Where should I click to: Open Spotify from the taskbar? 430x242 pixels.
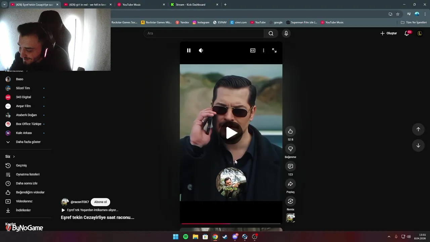(x=185, y=237)
